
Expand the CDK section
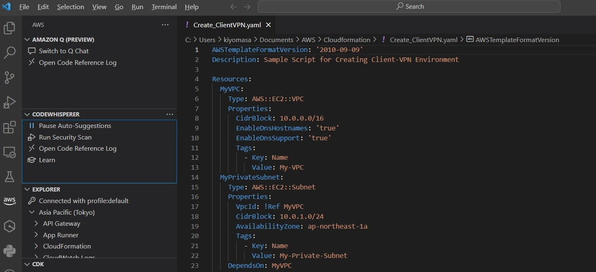point(38,264)
